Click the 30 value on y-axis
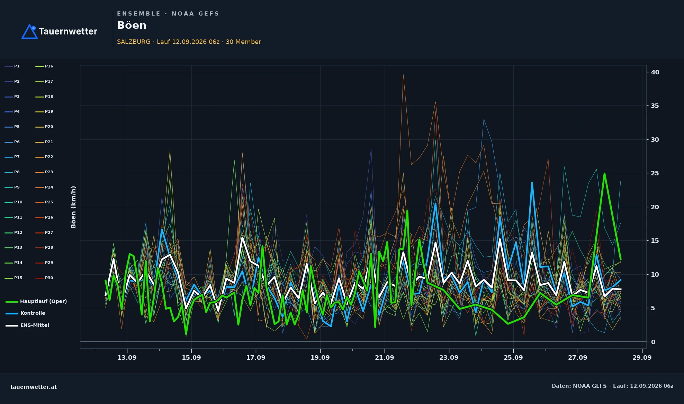 655,140
